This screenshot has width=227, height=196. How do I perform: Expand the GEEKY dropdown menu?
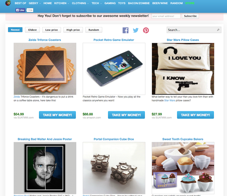pyautogui.click(x=35, y=3)
